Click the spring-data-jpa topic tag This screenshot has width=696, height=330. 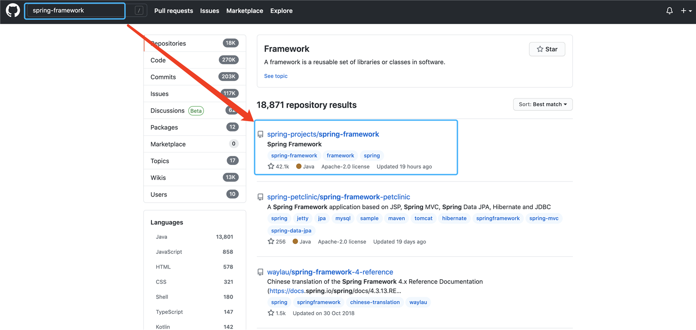(x=291, y=231)
